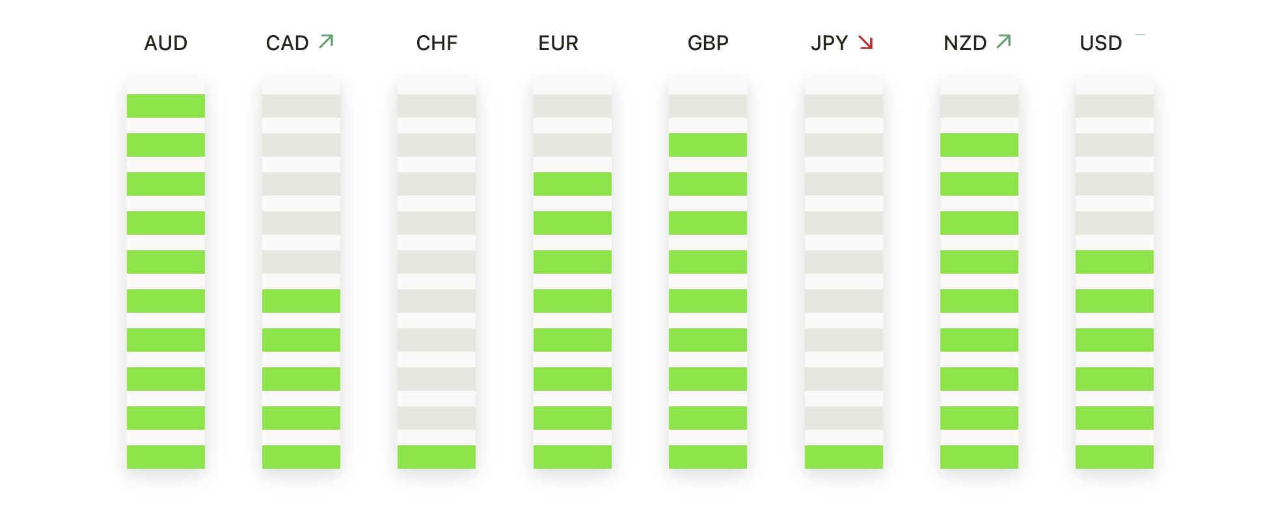Click the single green bar in JPY meter
The image size is (1278, 511).
tap(843, 457)
